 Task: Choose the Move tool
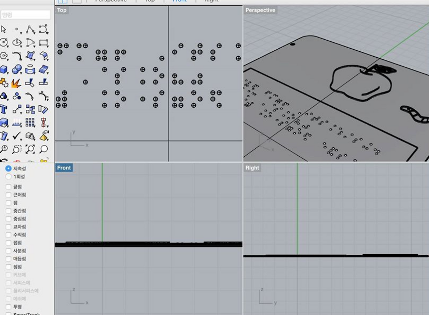17,109
